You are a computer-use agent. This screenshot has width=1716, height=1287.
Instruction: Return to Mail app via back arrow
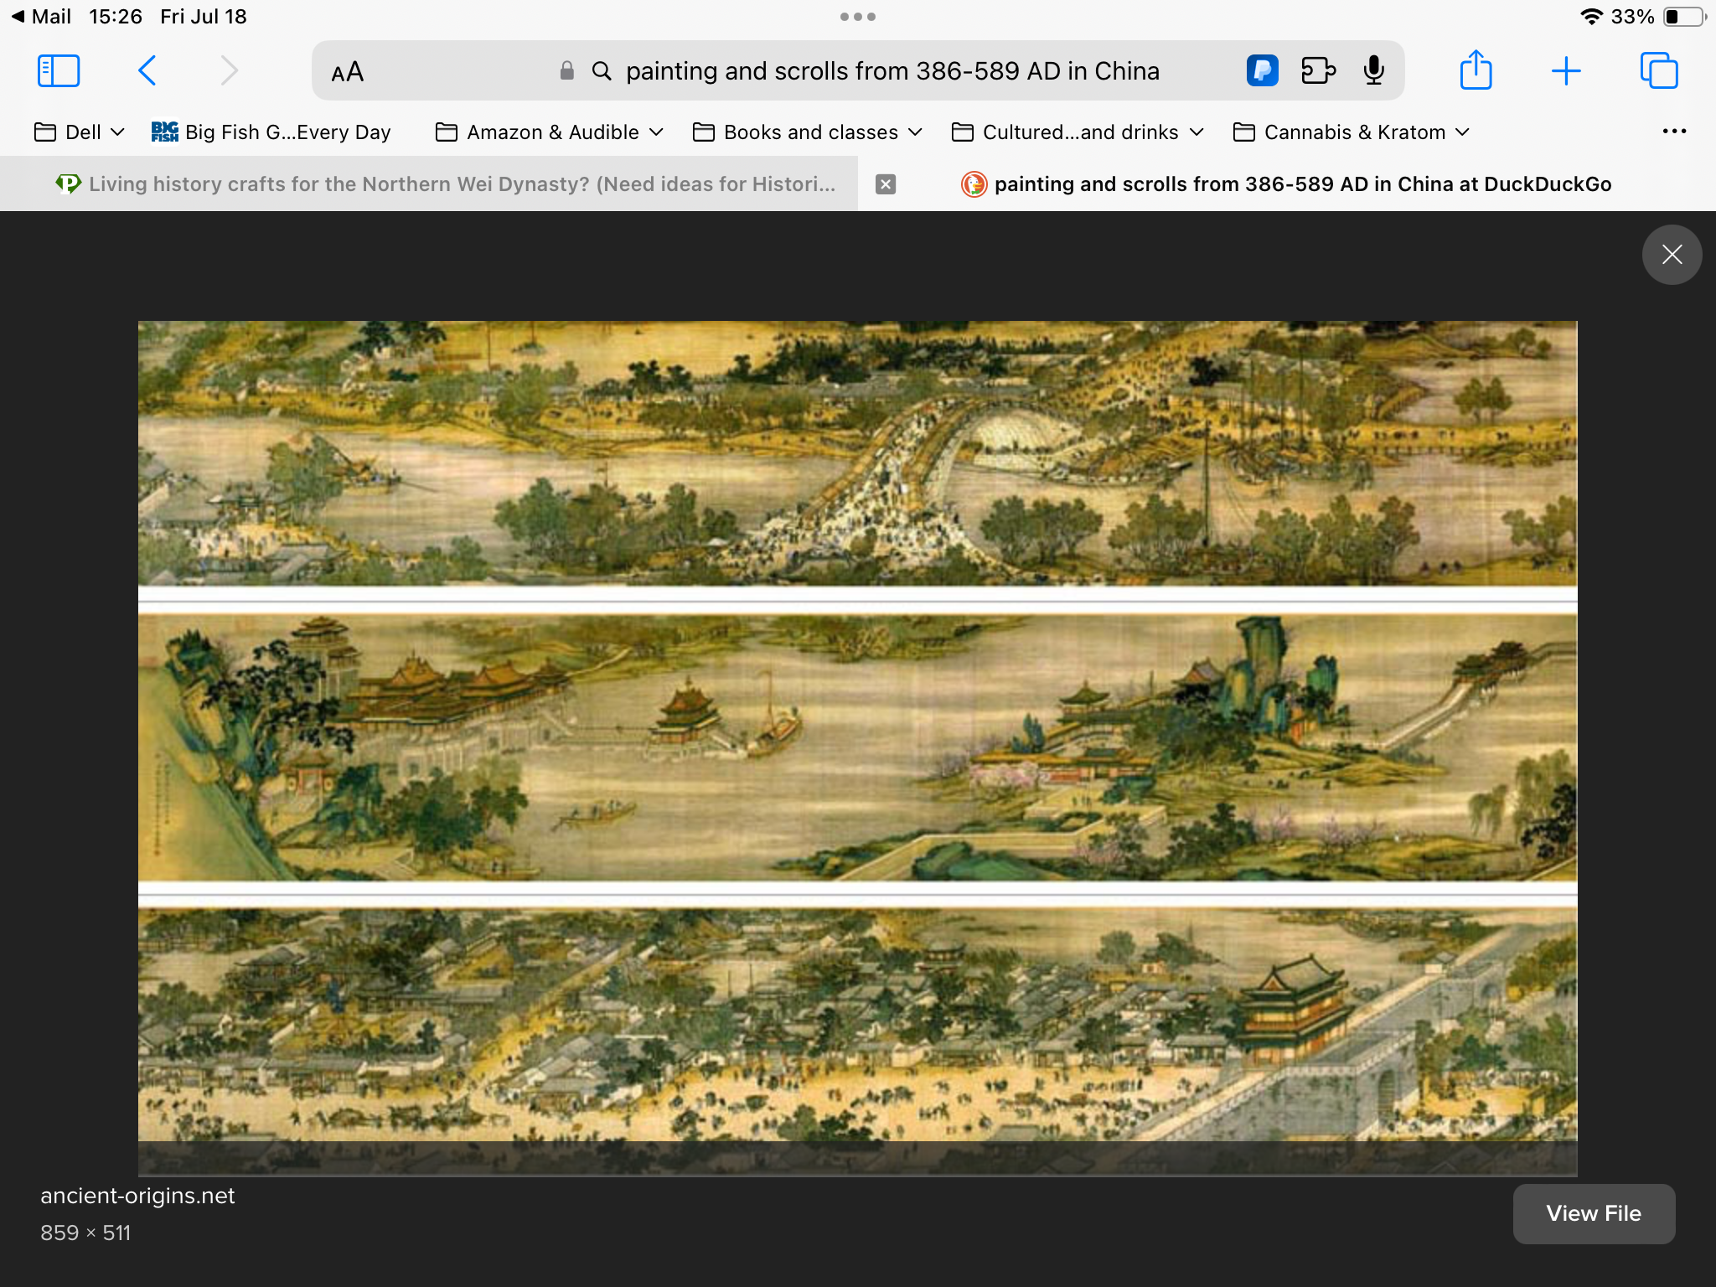click(40, 17)
